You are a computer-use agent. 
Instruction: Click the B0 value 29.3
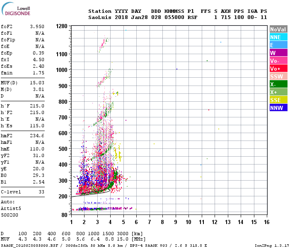click(x=39, y=175)
